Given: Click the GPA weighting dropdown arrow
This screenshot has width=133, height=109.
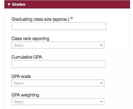Looking at the screenshot, I should [x=101, y=102].
